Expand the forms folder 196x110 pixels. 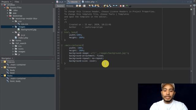coord(10,41)
